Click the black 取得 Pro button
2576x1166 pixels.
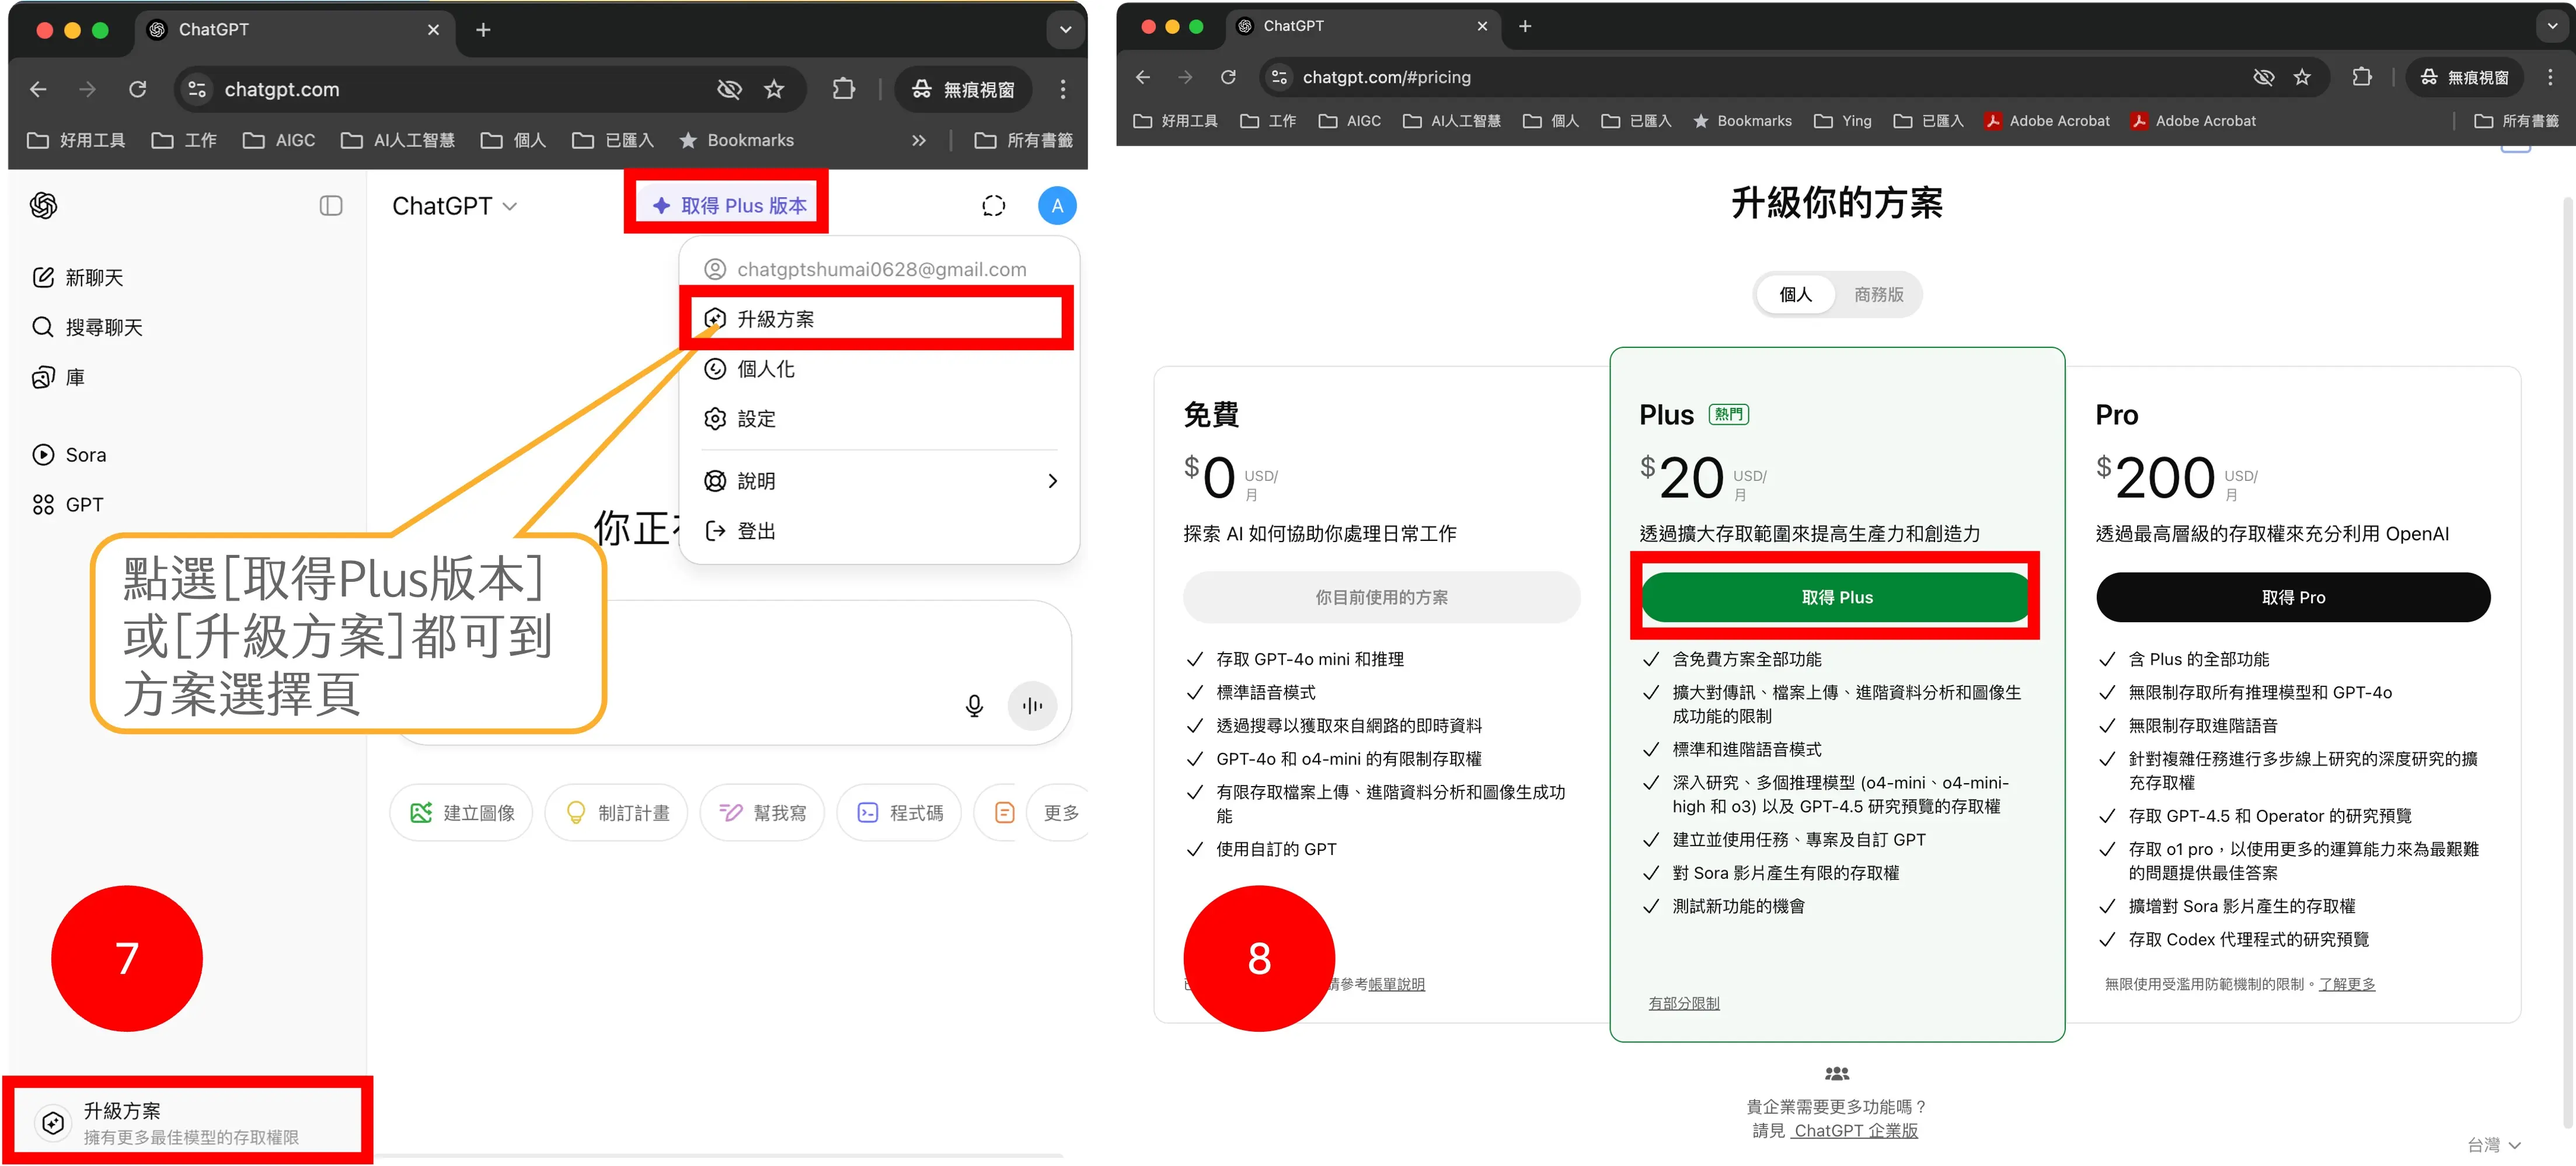[x=2293, y=596]
